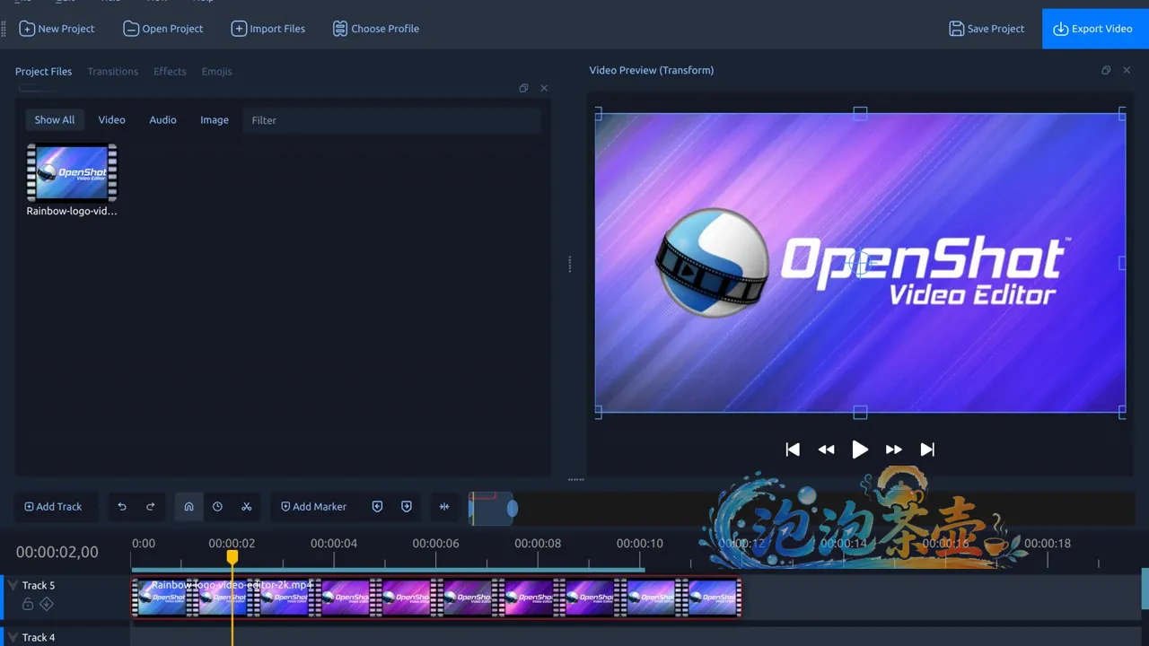This screenshot has height=646, width=1149.
Task: Click the bottom-right transform corner handle
Action: coord(1122,412)
